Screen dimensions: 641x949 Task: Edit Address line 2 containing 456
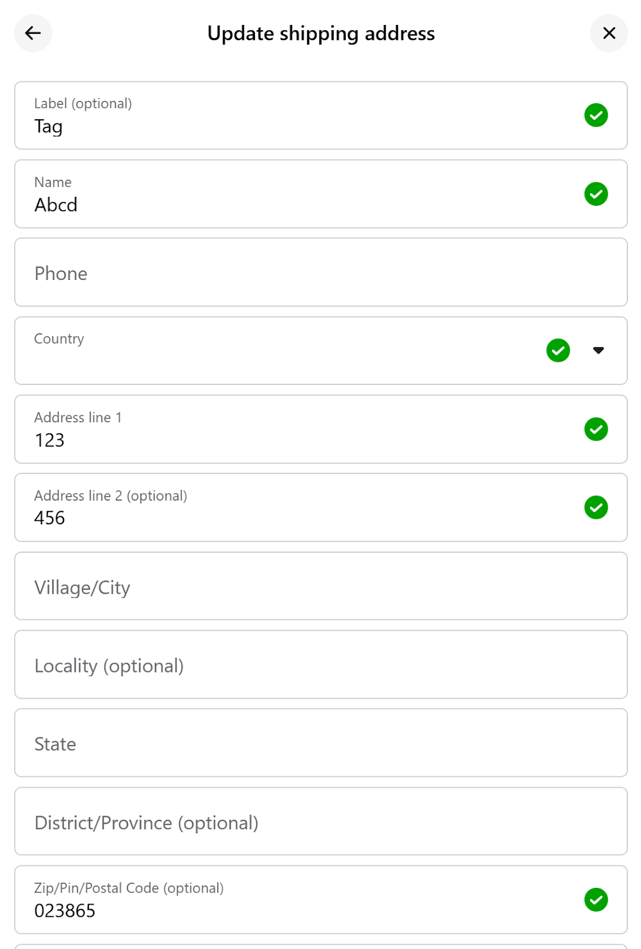[321, 508]
